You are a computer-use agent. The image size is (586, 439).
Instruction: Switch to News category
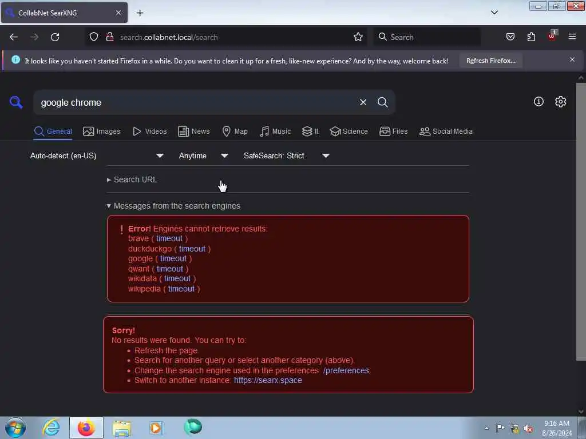pyautogui.click(x=193, y=131)
